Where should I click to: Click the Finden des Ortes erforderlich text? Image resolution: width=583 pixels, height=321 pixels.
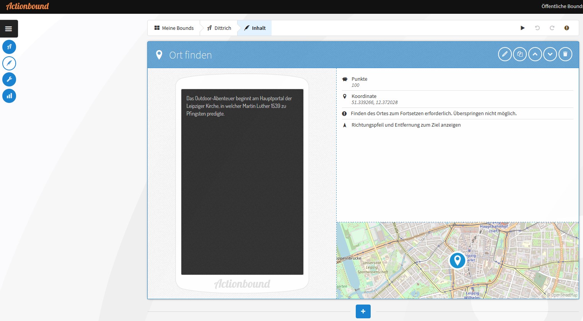[433, 114]
